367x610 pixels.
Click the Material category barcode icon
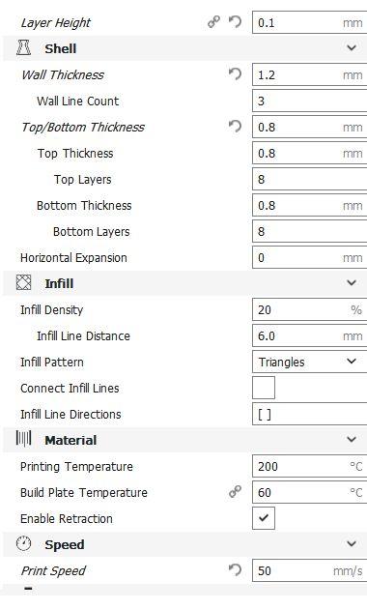coord(24,439)
